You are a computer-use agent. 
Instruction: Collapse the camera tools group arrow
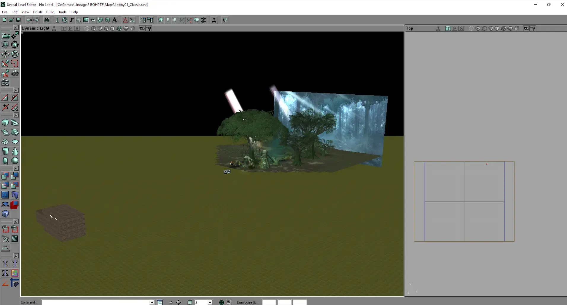pos(16,28)
